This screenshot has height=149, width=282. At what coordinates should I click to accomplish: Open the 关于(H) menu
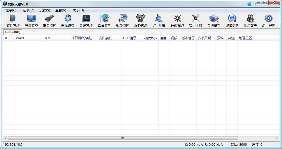[78, 10]
